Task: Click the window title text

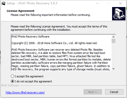Action: coord(32,3)
